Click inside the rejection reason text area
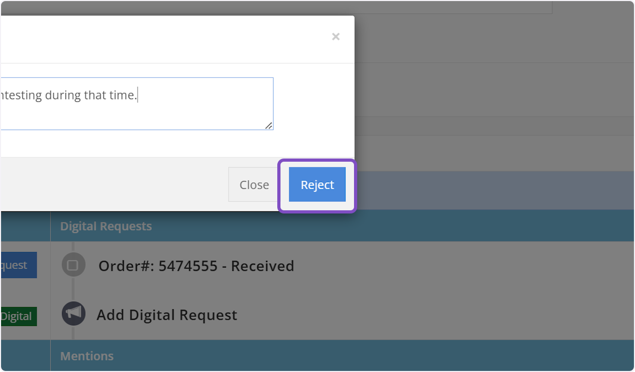This screenshot has height=372, width=635. (x=159, y=111)
